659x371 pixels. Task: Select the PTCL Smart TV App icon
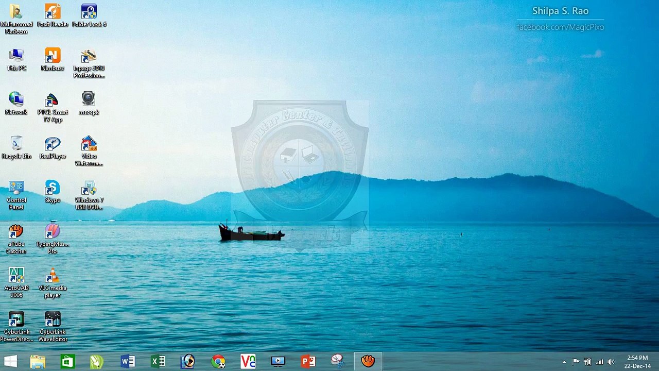point(53,107)
